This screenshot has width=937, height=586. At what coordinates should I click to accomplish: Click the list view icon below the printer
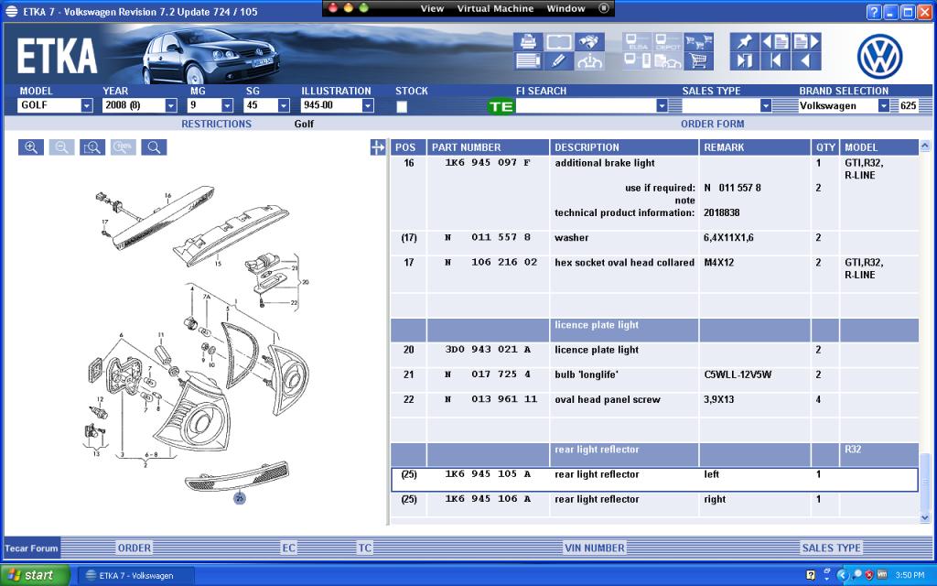point(528,60)
